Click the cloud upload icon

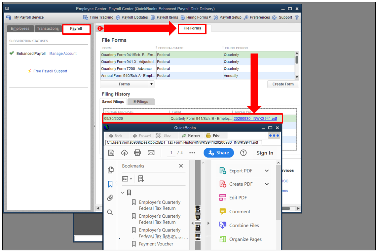[124, 153]
